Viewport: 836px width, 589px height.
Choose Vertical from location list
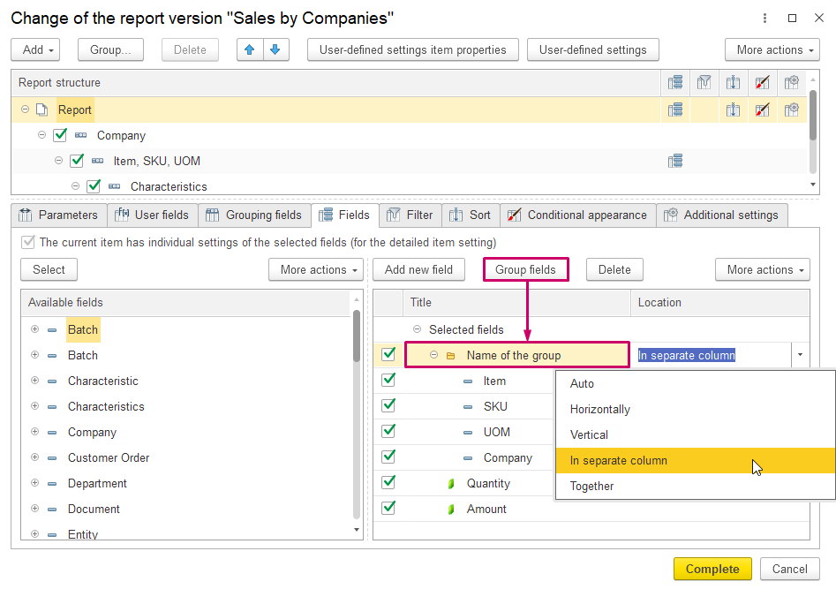tap(696, 434)
